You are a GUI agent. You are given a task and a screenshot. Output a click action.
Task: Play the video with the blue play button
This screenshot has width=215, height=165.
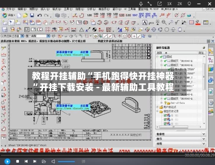[7, 162]
